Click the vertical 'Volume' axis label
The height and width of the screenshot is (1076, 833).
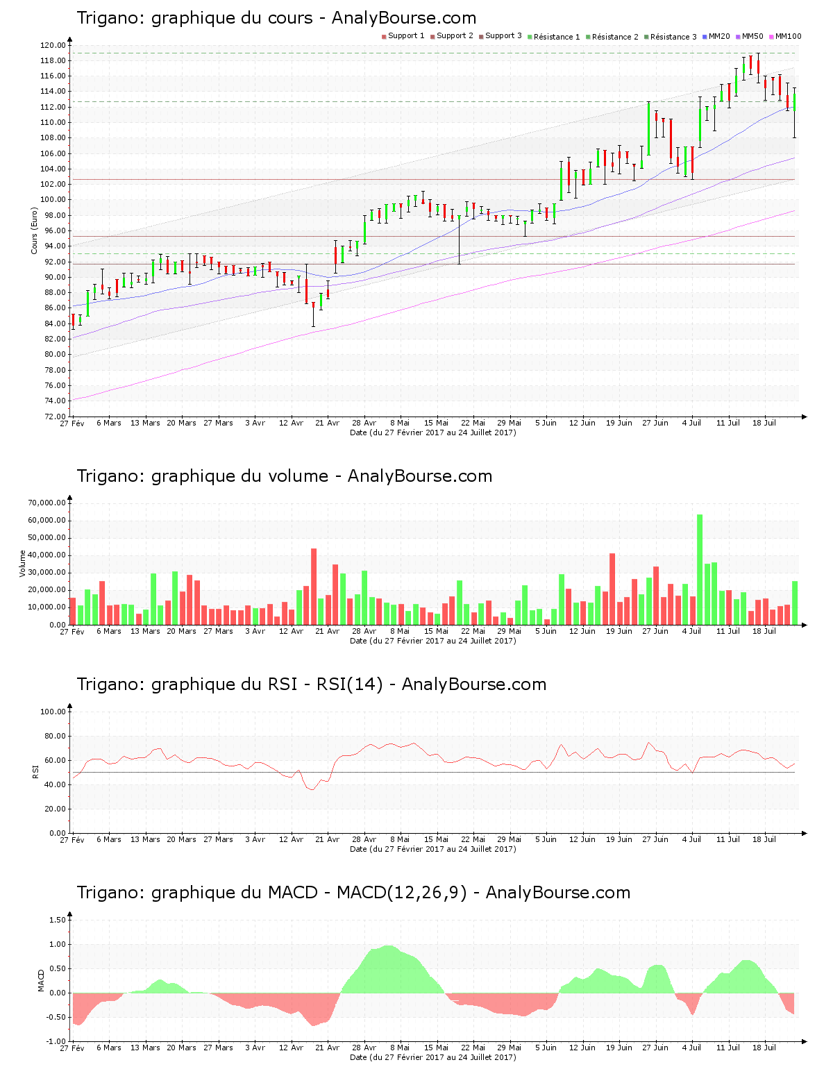23,564
